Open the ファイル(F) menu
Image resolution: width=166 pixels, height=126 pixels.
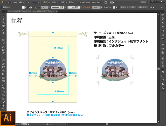[12, 2]
